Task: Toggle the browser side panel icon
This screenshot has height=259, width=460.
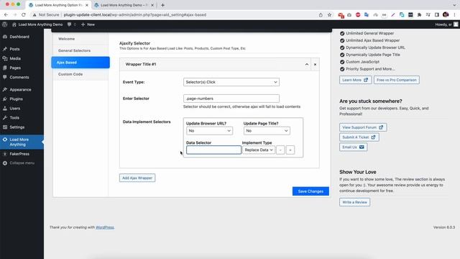Action: (437, 14)
